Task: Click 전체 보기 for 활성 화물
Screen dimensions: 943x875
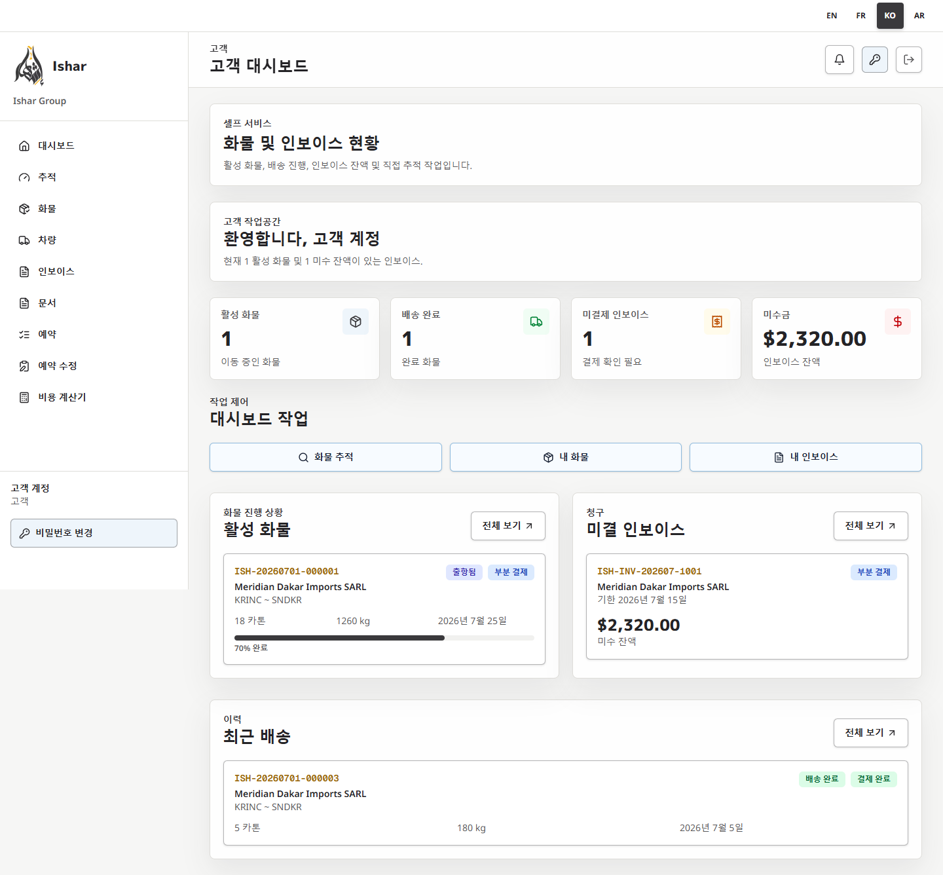Action: (508, 526)
